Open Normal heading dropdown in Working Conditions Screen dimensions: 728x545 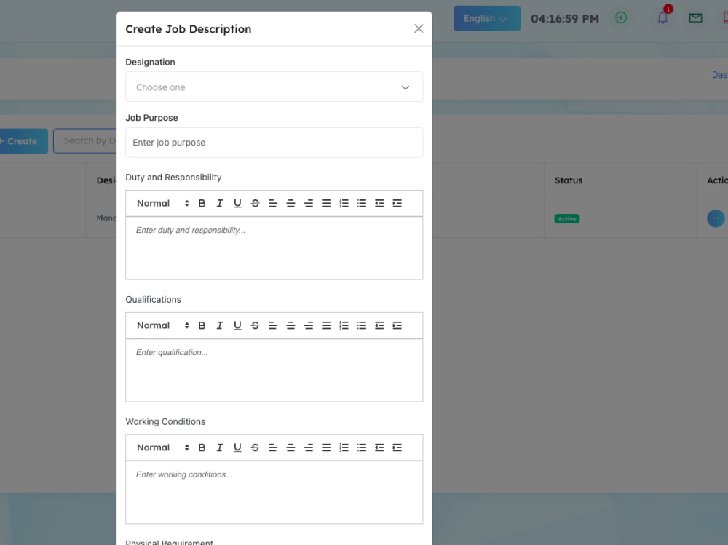163,447
